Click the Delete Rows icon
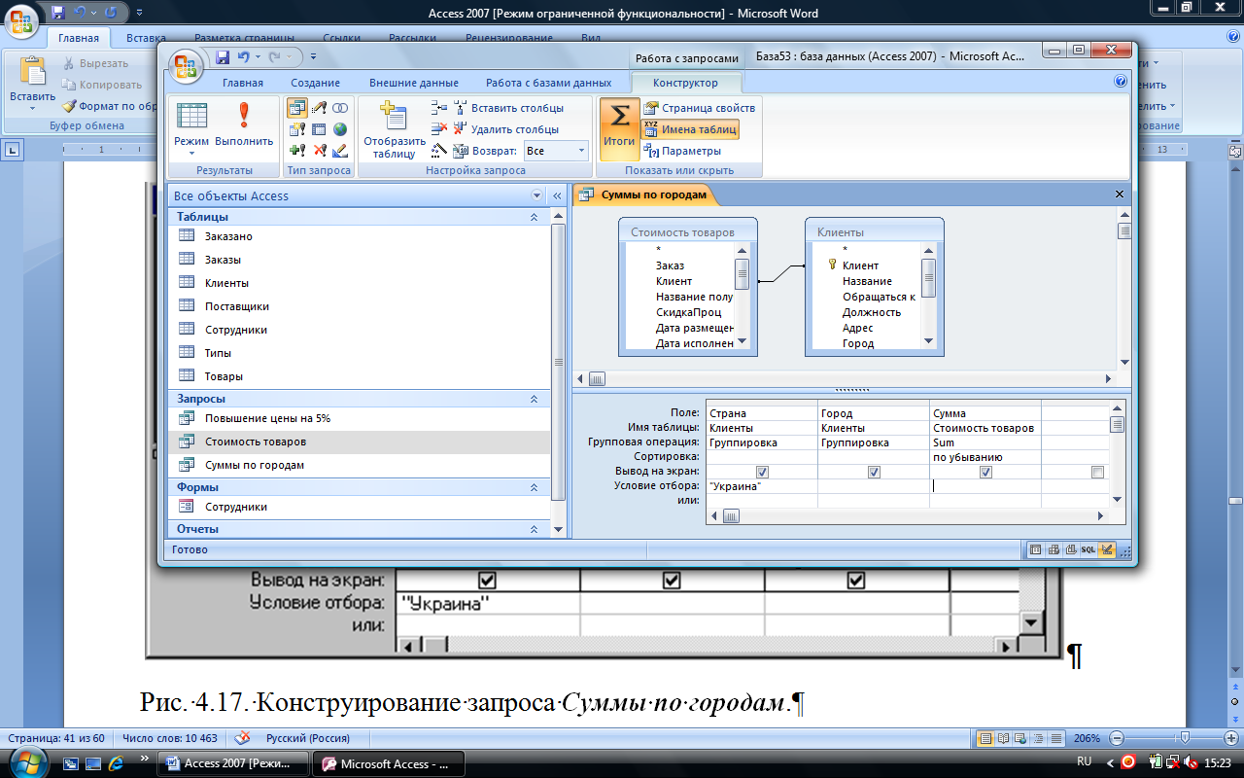This screenshot has width=1244, height=778. tap(439, 129)
